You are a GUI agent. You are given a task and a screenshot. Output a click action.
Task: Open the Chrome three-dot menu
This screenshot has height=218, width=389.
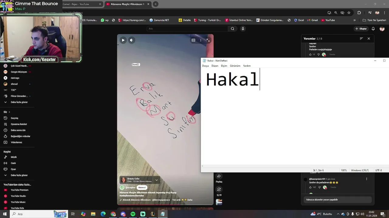point(384,12)
